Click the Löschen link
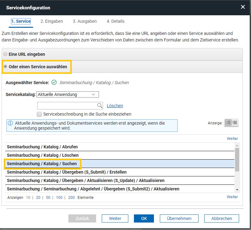This screenshot has height=230, width=251. click(x=115, y=106)
